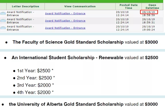Click the View Communication column header

pyautogui.click(x=76, y=6)
